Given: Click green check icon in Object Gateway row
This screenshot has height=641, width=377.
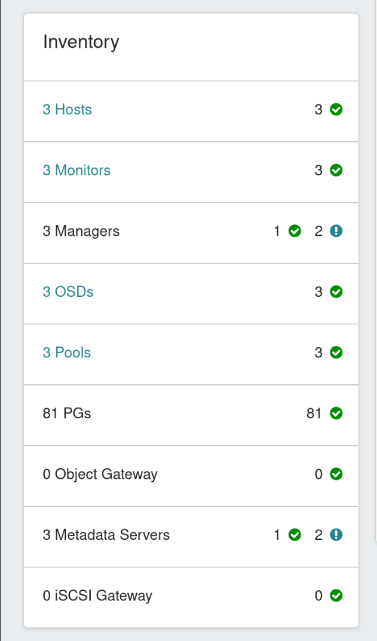Looking at the screenshot, I should click(336, 475).
